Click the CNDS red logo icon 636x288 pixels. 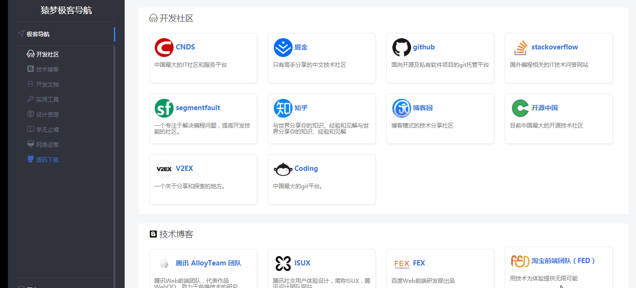(164, 48)
